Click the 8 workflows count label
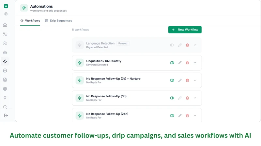 point(80,30)
